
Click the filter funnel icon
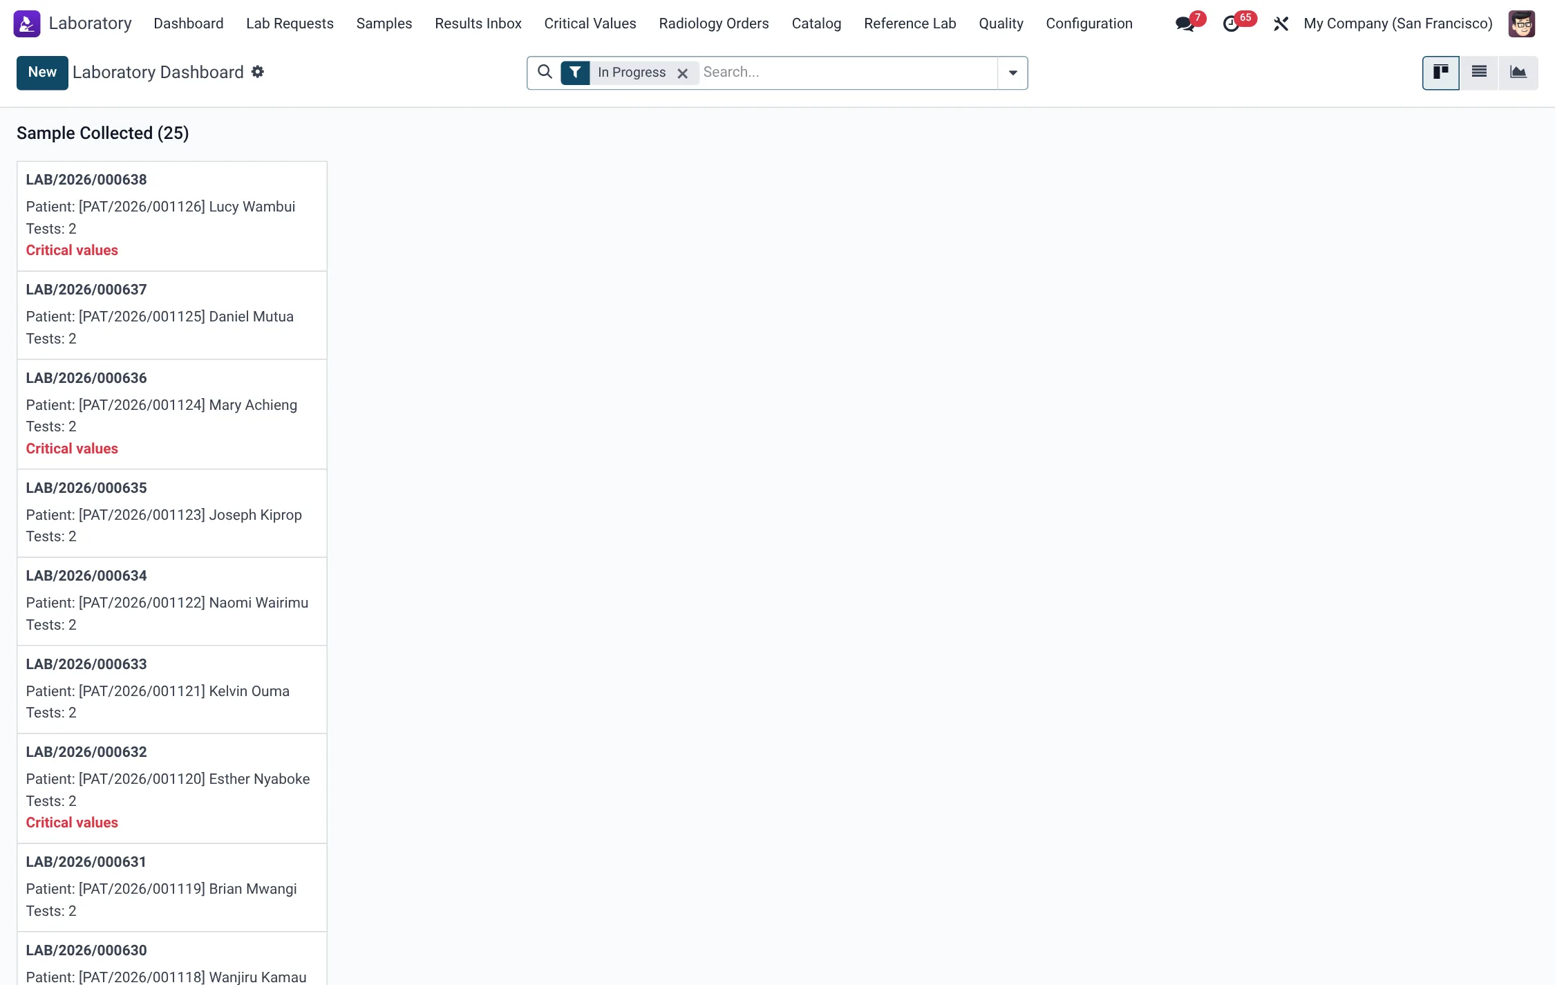(575, 73)
